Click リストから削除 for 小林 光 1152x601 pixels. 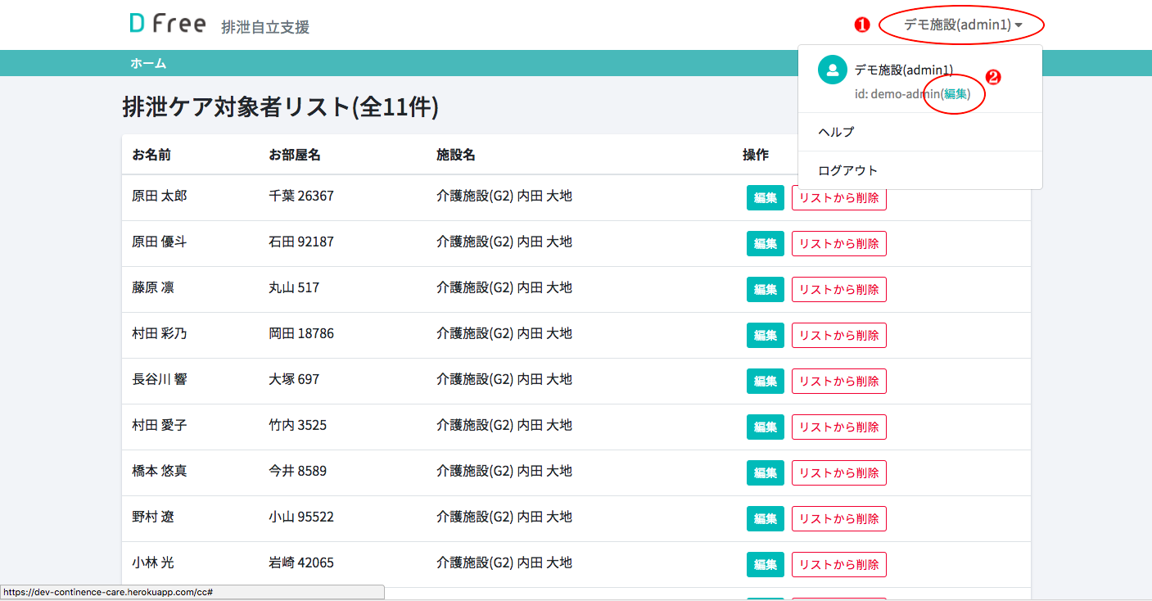click(838, 564)
